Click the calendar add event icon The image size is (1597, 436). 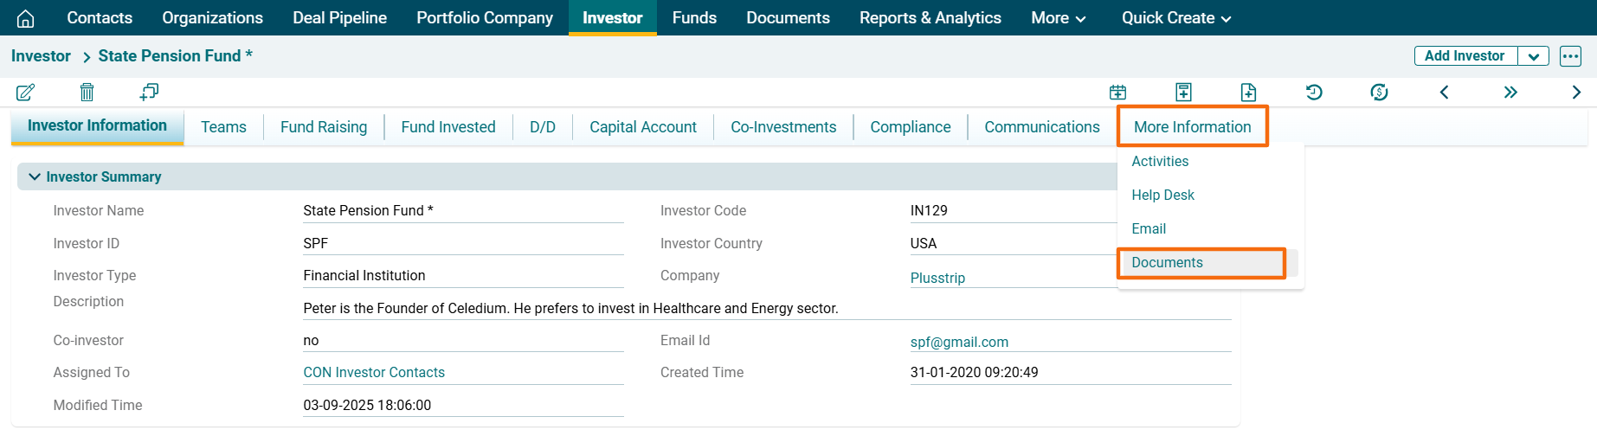pyautogui.click(x=1117, y=92)
